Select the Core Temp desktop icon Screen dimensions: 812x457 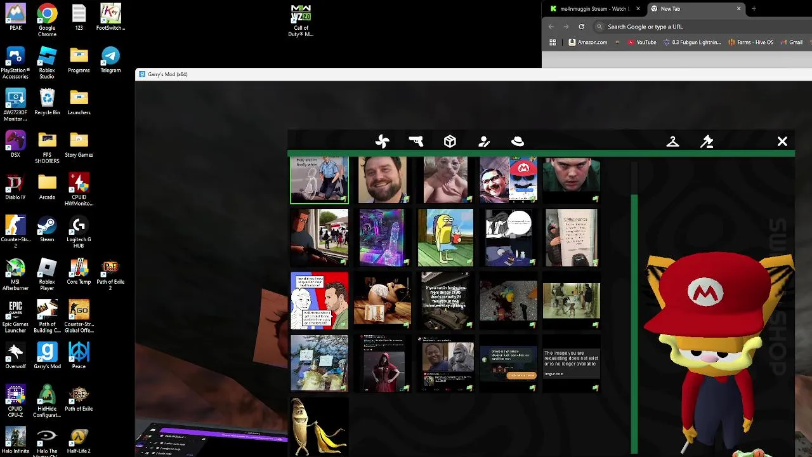(x=79, y=272)
